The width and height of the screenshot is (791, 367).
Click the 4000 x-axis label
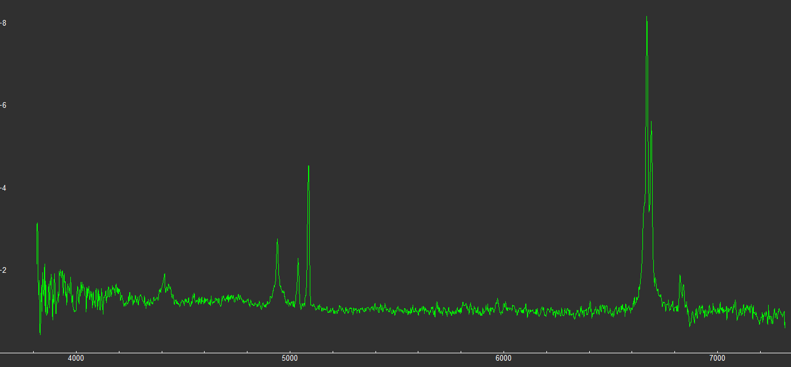(x=76, y=358)
